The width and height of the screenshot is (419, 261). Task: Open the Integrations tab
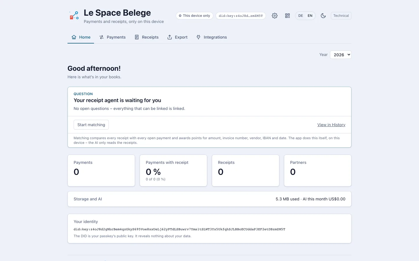pos(212,37)
